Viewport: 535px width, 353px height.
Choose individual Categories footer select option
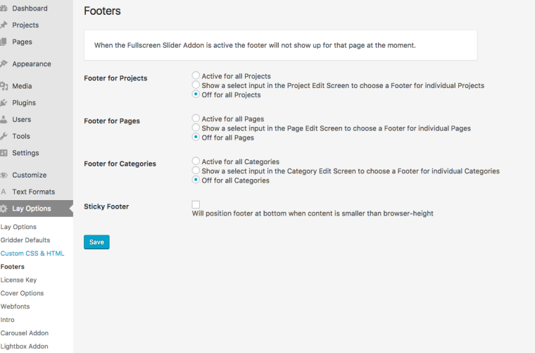[196, 171]
